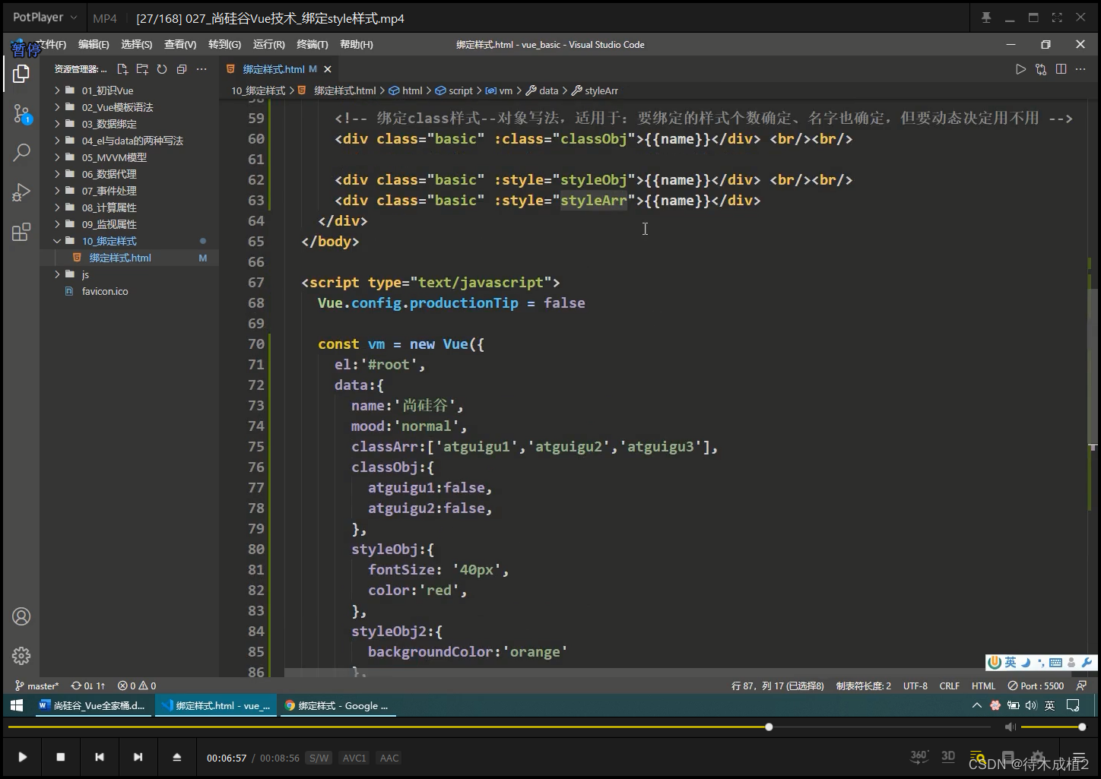1101x779 pixels.
Task: Pin the PotPlayer window on top
Action: (x=986, y=17)
